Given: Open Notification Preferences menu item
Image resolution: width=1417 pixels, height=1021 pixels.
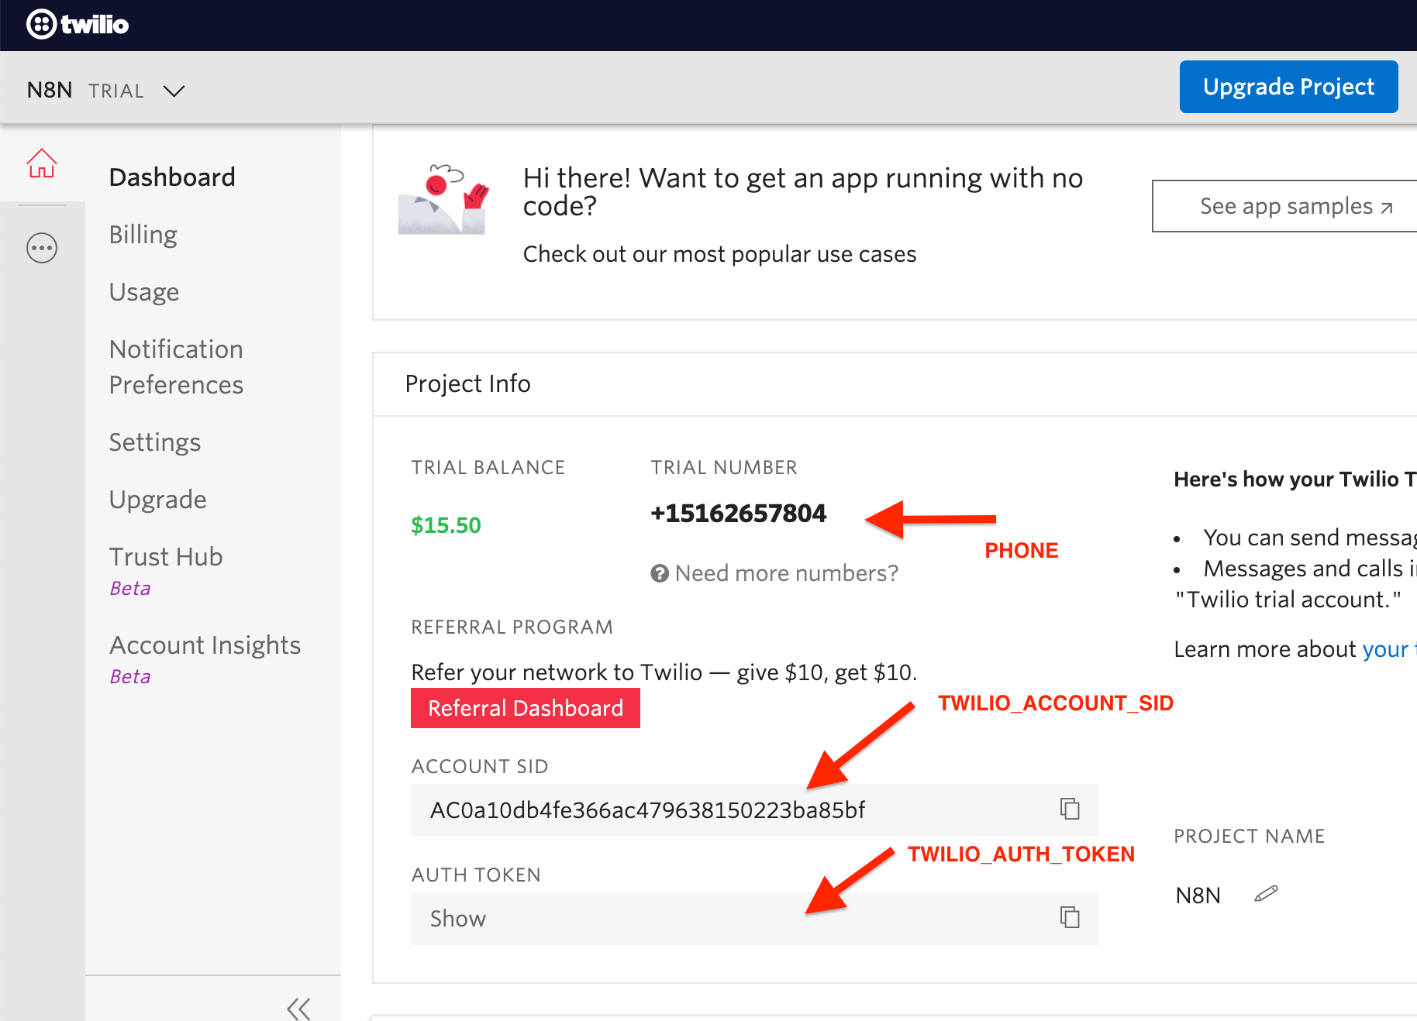Looking at the screenshot, I should 177,367.
